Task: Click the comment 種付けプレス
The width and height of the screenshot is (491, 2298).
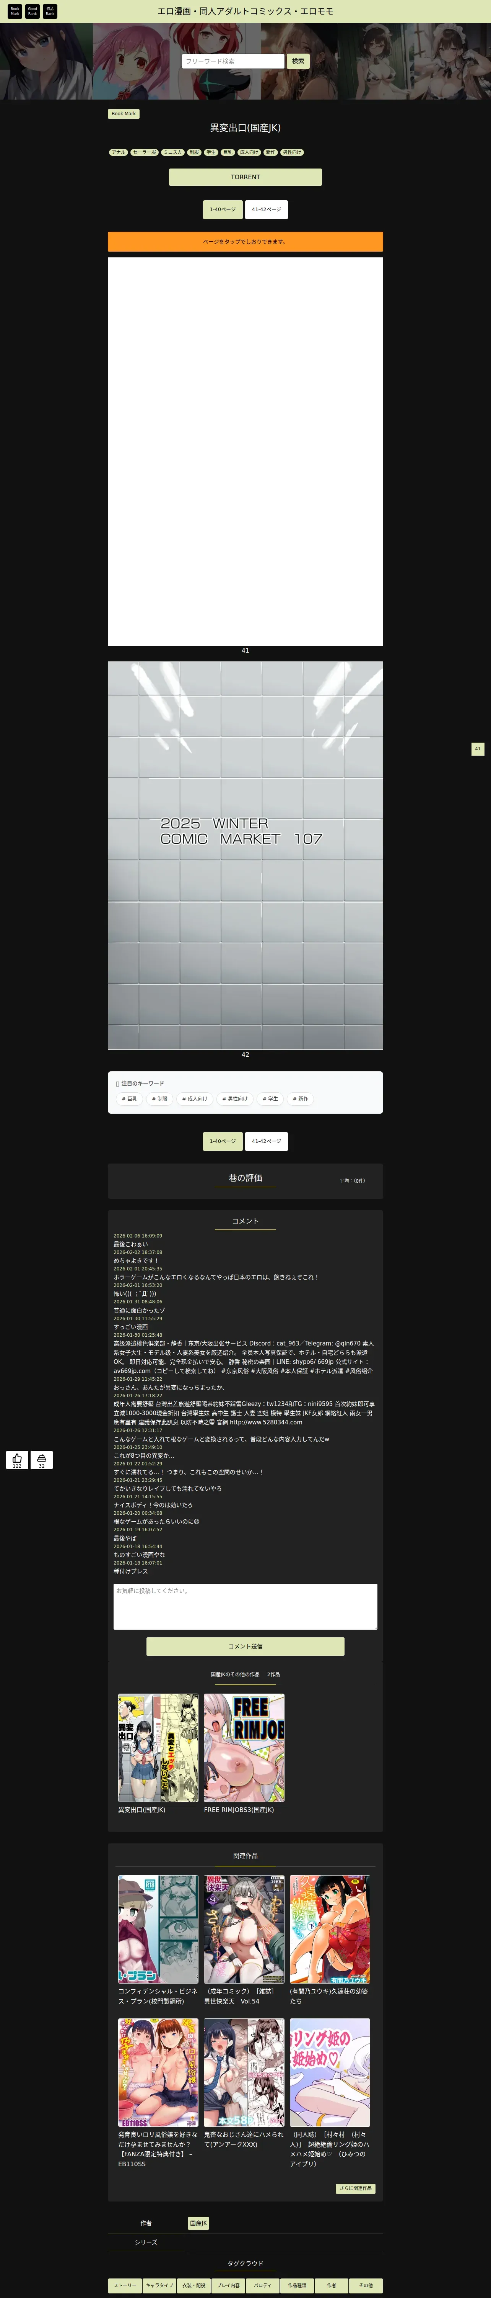Action: (131, 1571)
